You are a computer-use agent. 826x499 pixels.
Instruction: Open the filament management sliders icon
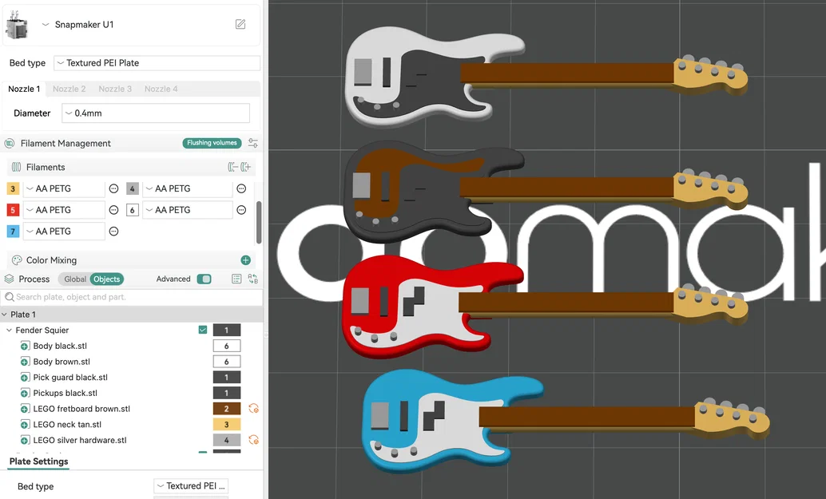coord(253,143)
